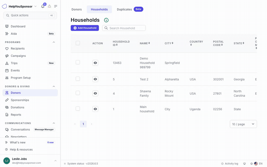This screenshot has width=267, height=167.
Task: Open Help & resources in the sidebar
Action: pos(30,150)
